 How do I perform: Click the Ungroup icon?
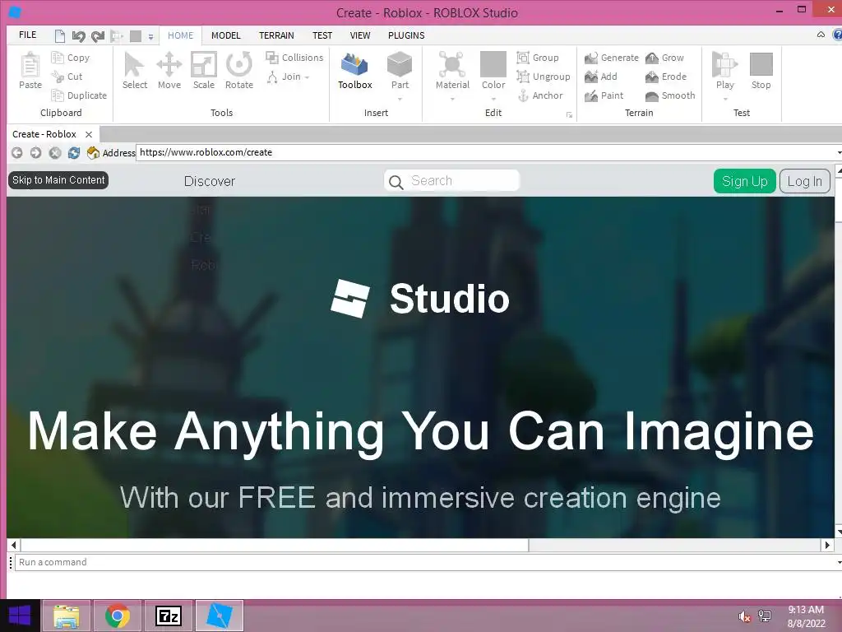click(x=523, y=77)
